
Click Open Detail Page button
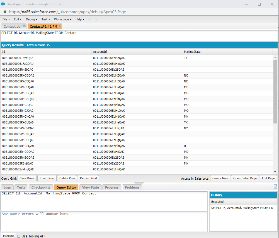click(x=245, y=178)
